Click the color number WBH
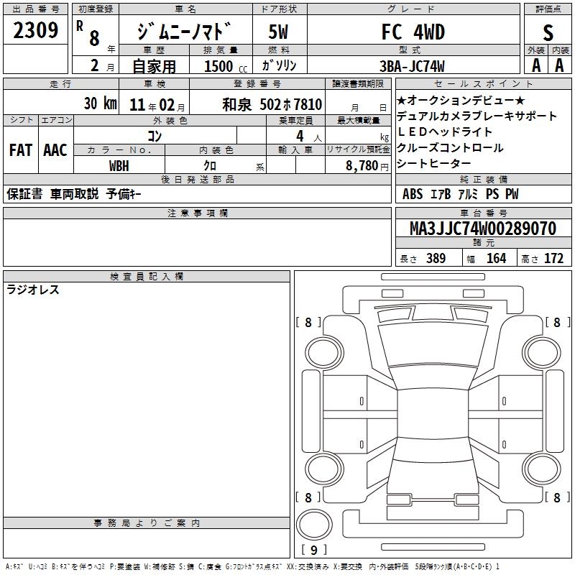The image size is (575, 575). pos(119,165)
